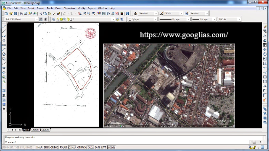The image size is (269, 151).
Task: Click the satellite map image in drawing
Action: tap(169, 86)
